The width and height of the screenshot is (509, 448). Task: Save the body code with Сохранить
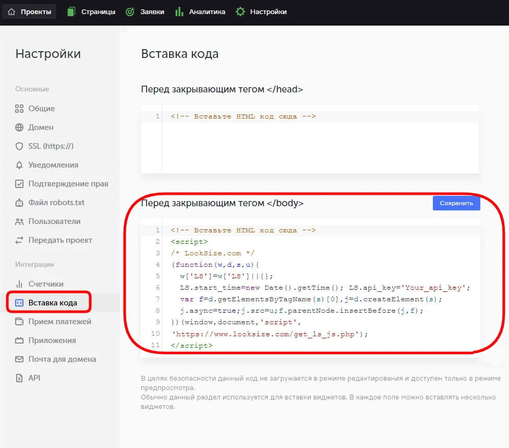pyautogui.click(x=456, y=203)
